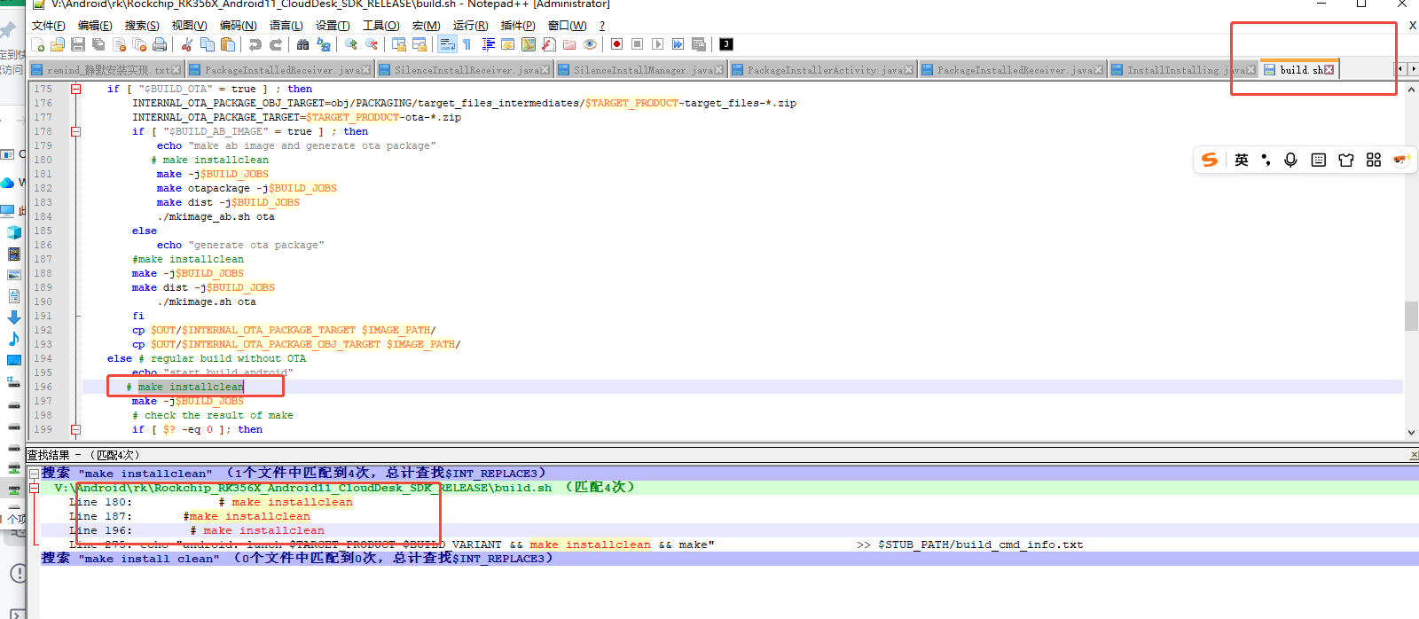Open the 文件(F) menu

[48, 26]
